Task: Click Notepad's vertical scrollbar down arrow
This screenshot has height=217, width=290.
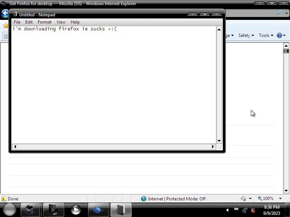Action: click(219, 141)
